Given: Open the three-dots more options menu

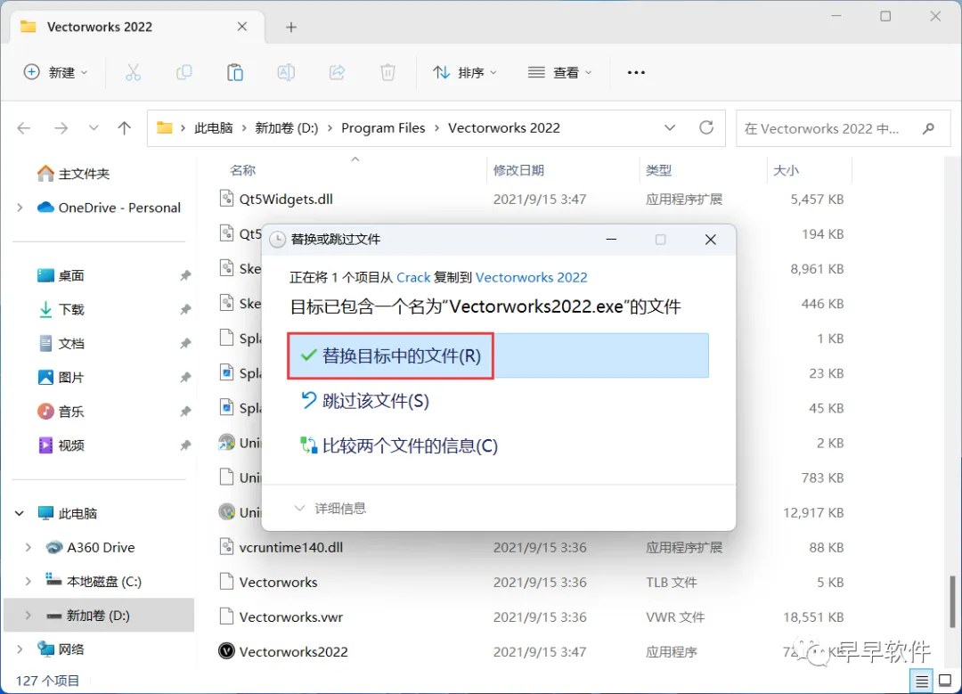Looking at the screenshot, I should click(x=636, y=72).
